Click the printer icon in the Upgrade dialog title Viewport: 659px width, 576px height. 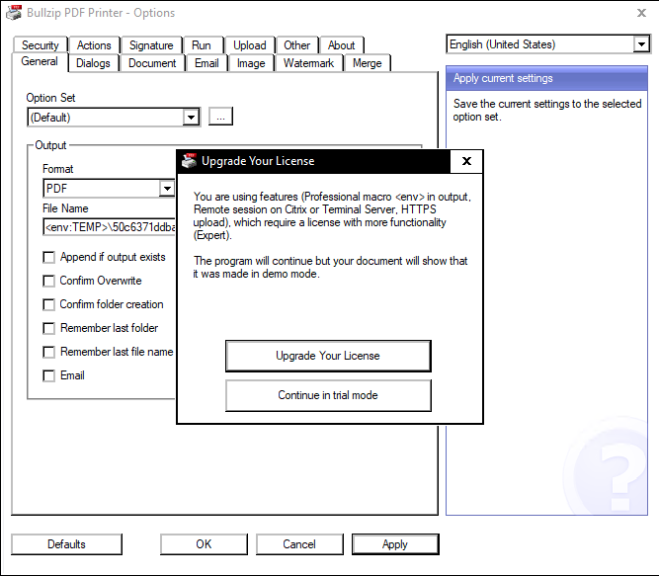point(189,161)
